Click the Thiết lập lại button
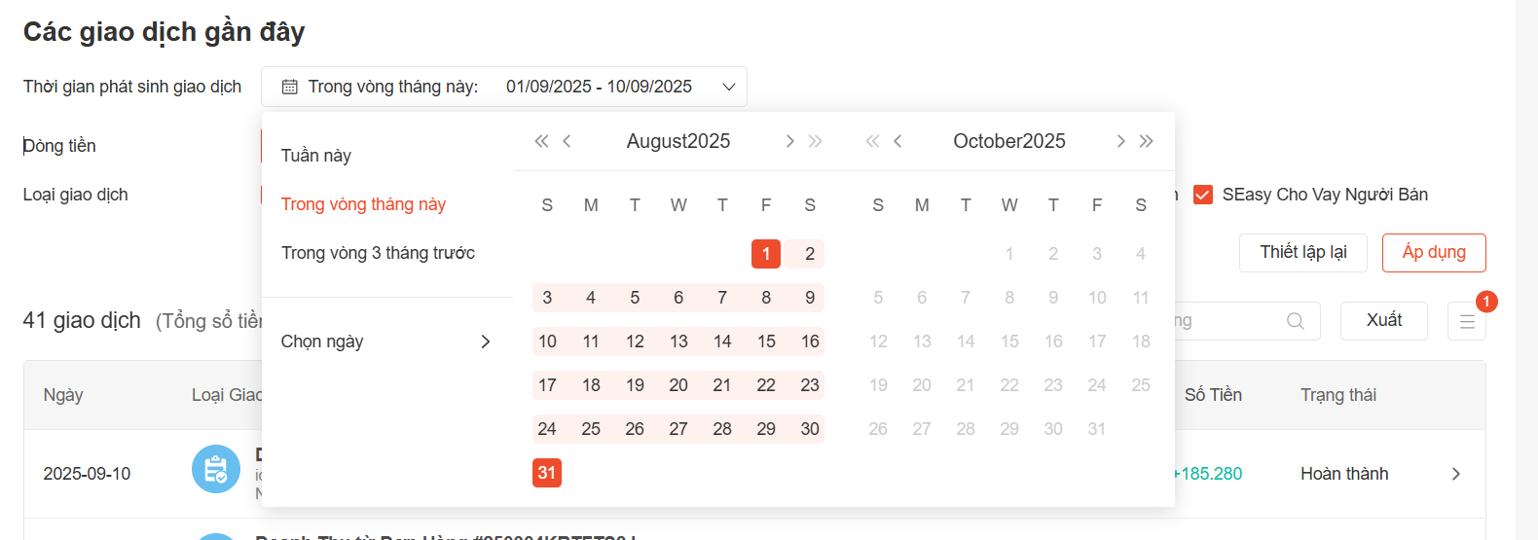Image resolution: width=1538 pixels, height=540 pixels. click(1302, 253)
